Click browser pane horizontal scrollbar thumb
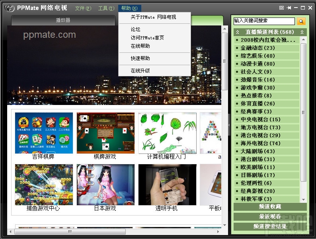Image resolution: width=316 pixels, height=239 pixels. click(70, 231)
